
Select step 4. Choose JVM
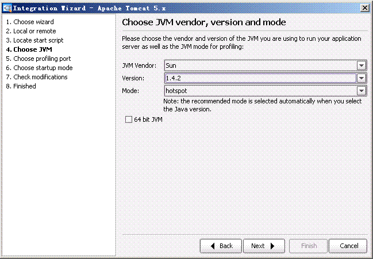(x=29, y=49)
